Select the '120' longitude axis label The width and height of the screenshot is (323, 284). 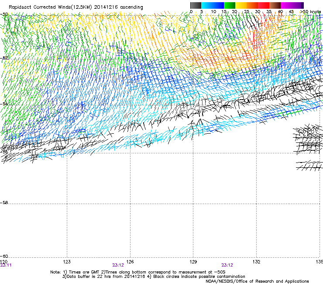point(3,262)
